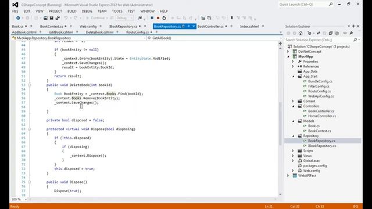The width and height of the screenshot is (372, 209).
Task: Click the browser-select icon after Debug box
Action: coord(139,18)
